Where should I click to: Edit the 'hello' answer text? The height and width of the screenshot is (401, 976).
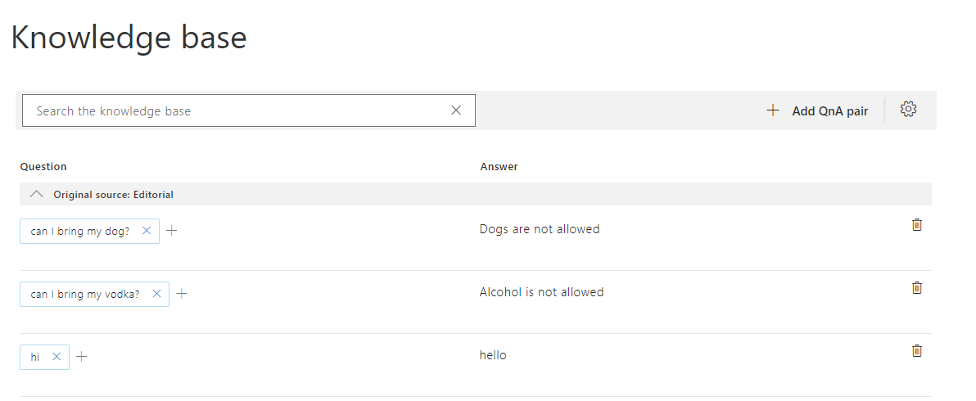click(x=493, y=355)
